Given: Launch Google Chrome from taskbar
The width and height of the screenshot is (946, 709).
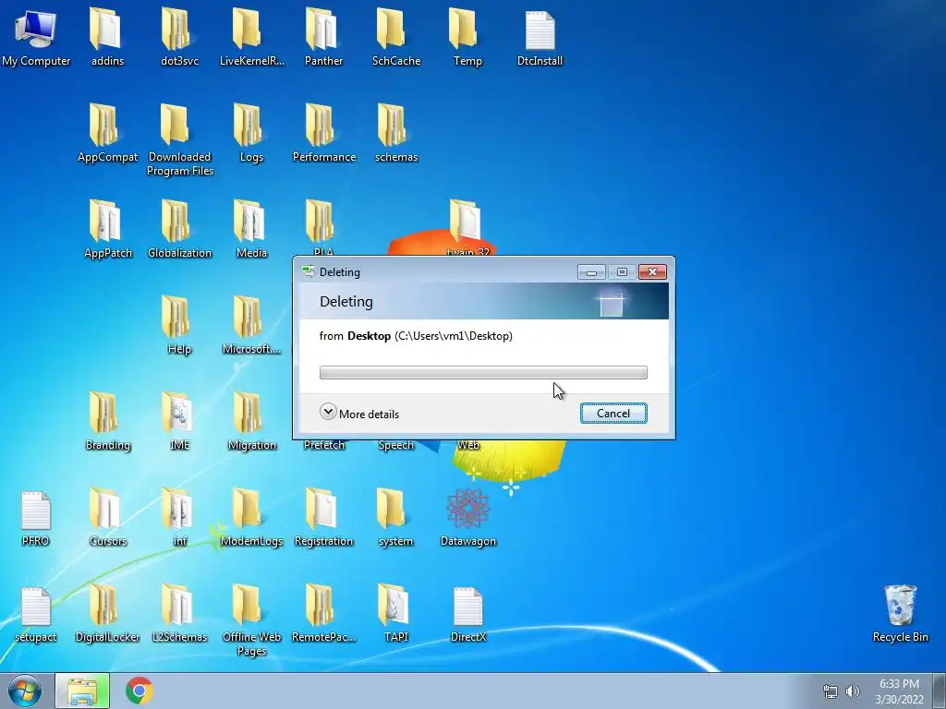Looking at the screenshot, I should click(139, 691).
